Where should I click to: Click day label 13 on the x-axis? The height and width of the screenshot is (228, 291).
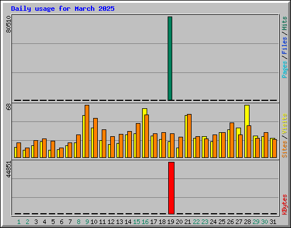(x=119, y=222)
